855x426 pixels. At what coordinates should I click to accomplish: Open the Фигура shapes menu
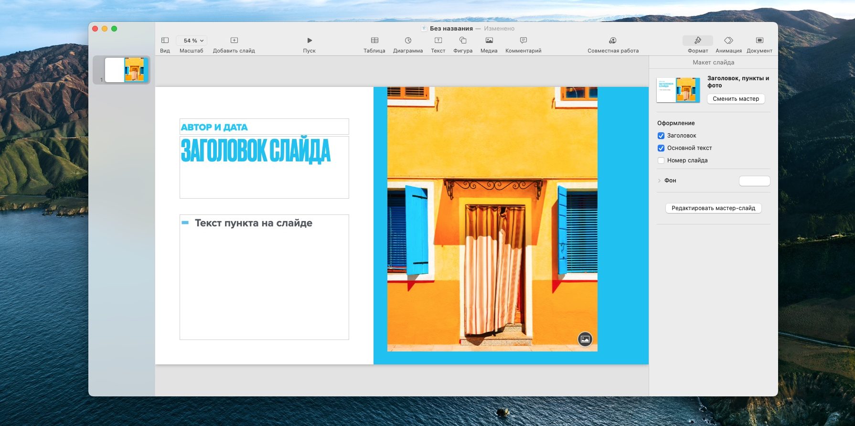(x=463, y=41)
